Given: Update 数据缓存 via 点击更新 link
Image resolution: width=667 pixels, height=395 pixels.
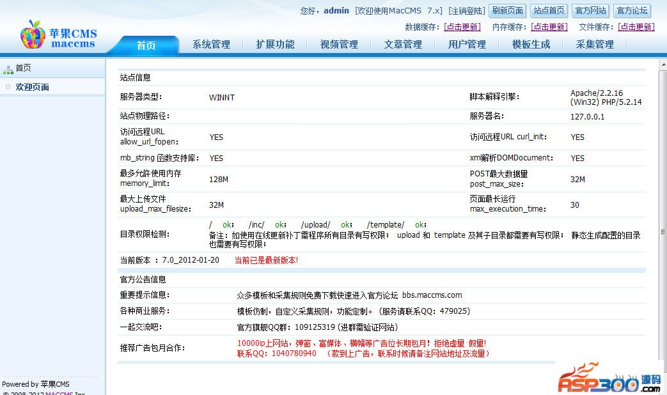Looking at the screenshot, I should (462, 27).
